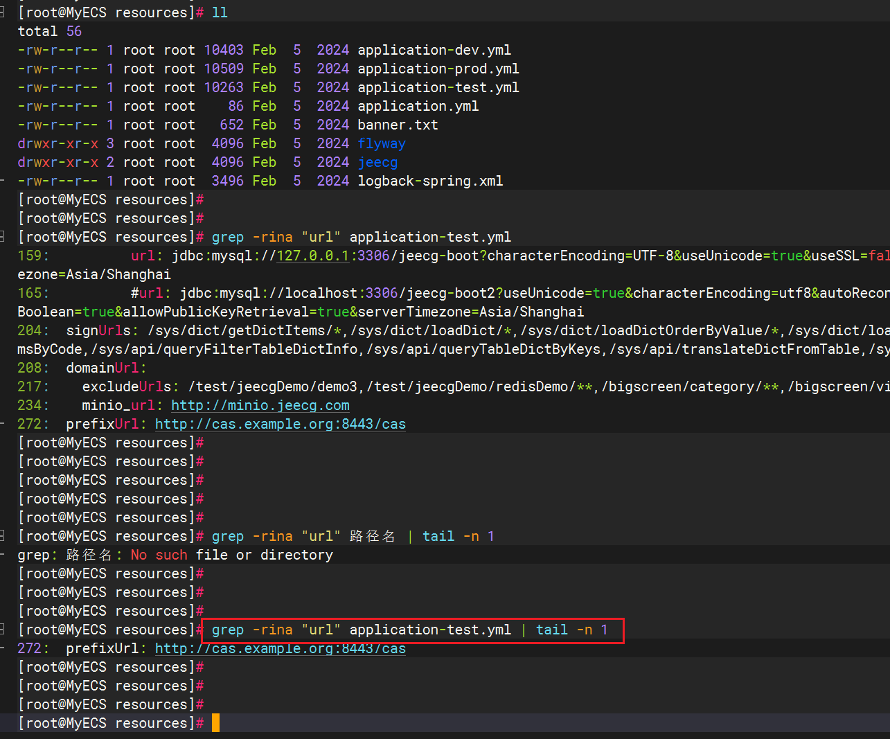The width and height of the screenshot is (890, 739).
Task: Click the banner.txt file name
Action: [x=398, y=125]
